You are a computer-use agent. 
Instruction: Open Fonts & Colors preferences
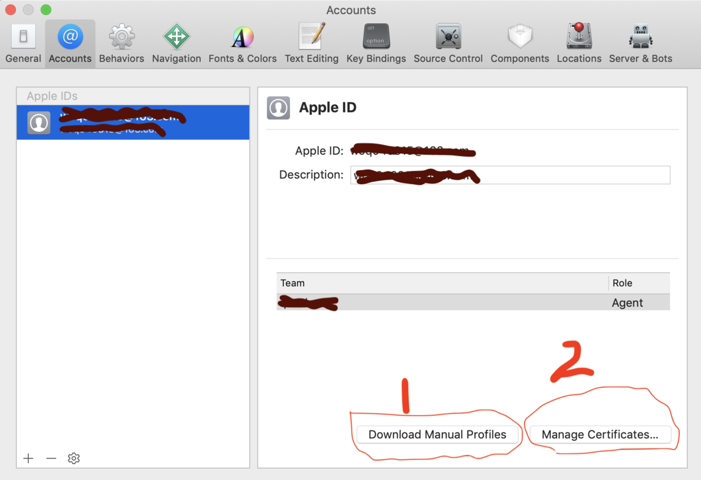coord(243,44)
